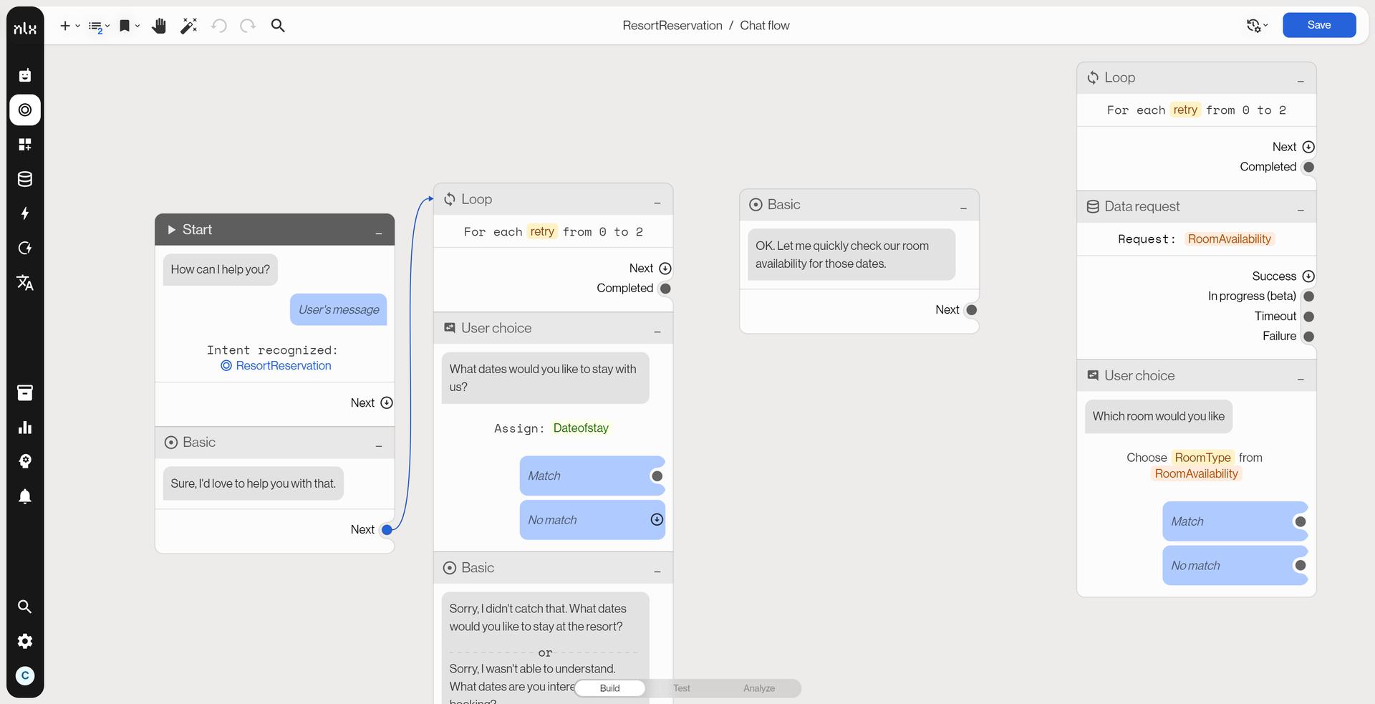Click the redo arrow in the toolbar
Viewport: 1375px width, 704px height.
tap(247, 26)
